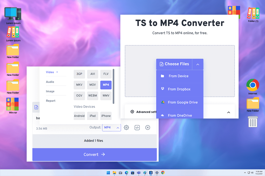Collapse the Advanced settings chevron

(x=229, y=112)
